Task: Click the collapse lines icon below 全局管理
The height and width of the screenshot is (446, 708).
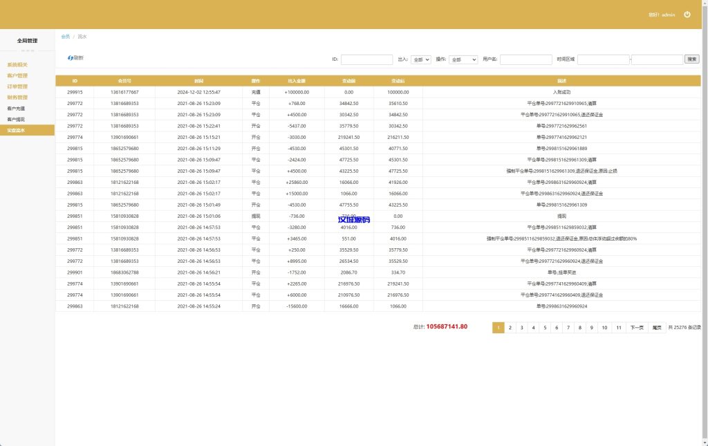Action: click(26, 50)
